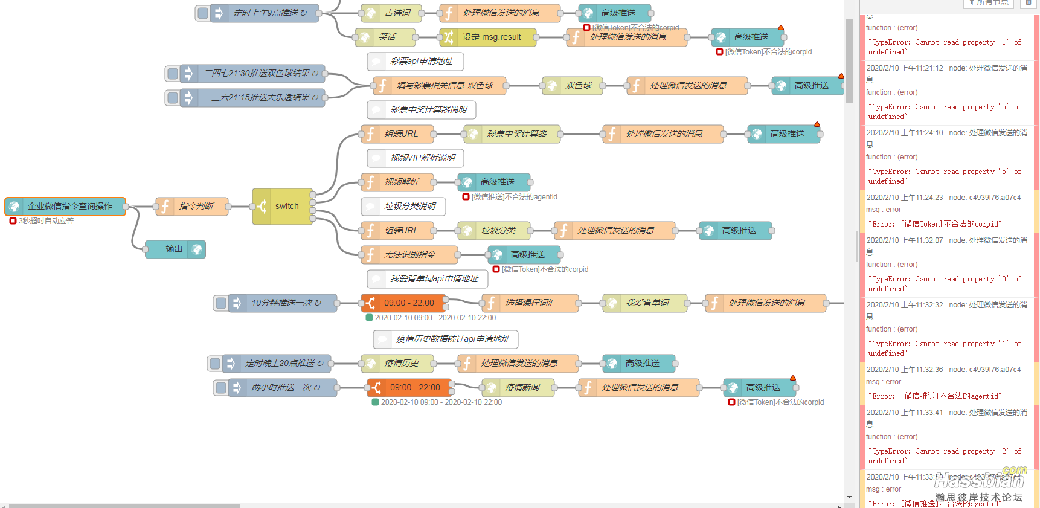Viewport: 1040px width, 508px height.
Task: Click the vertical scrollbar down arrow
Action: pos(849,497)
